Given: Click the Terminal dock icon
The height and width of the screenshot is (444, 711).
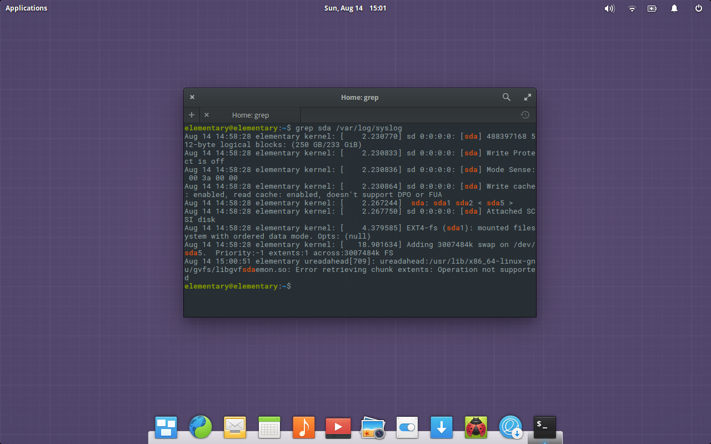Looking at the screenshot, I should 545,427.
